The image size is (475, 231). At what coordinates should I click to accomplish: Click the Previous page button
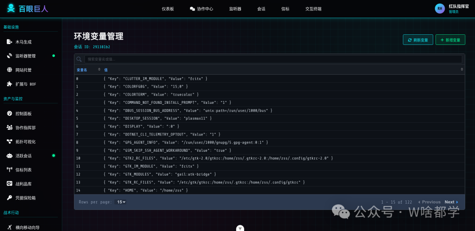pos(429,202)
